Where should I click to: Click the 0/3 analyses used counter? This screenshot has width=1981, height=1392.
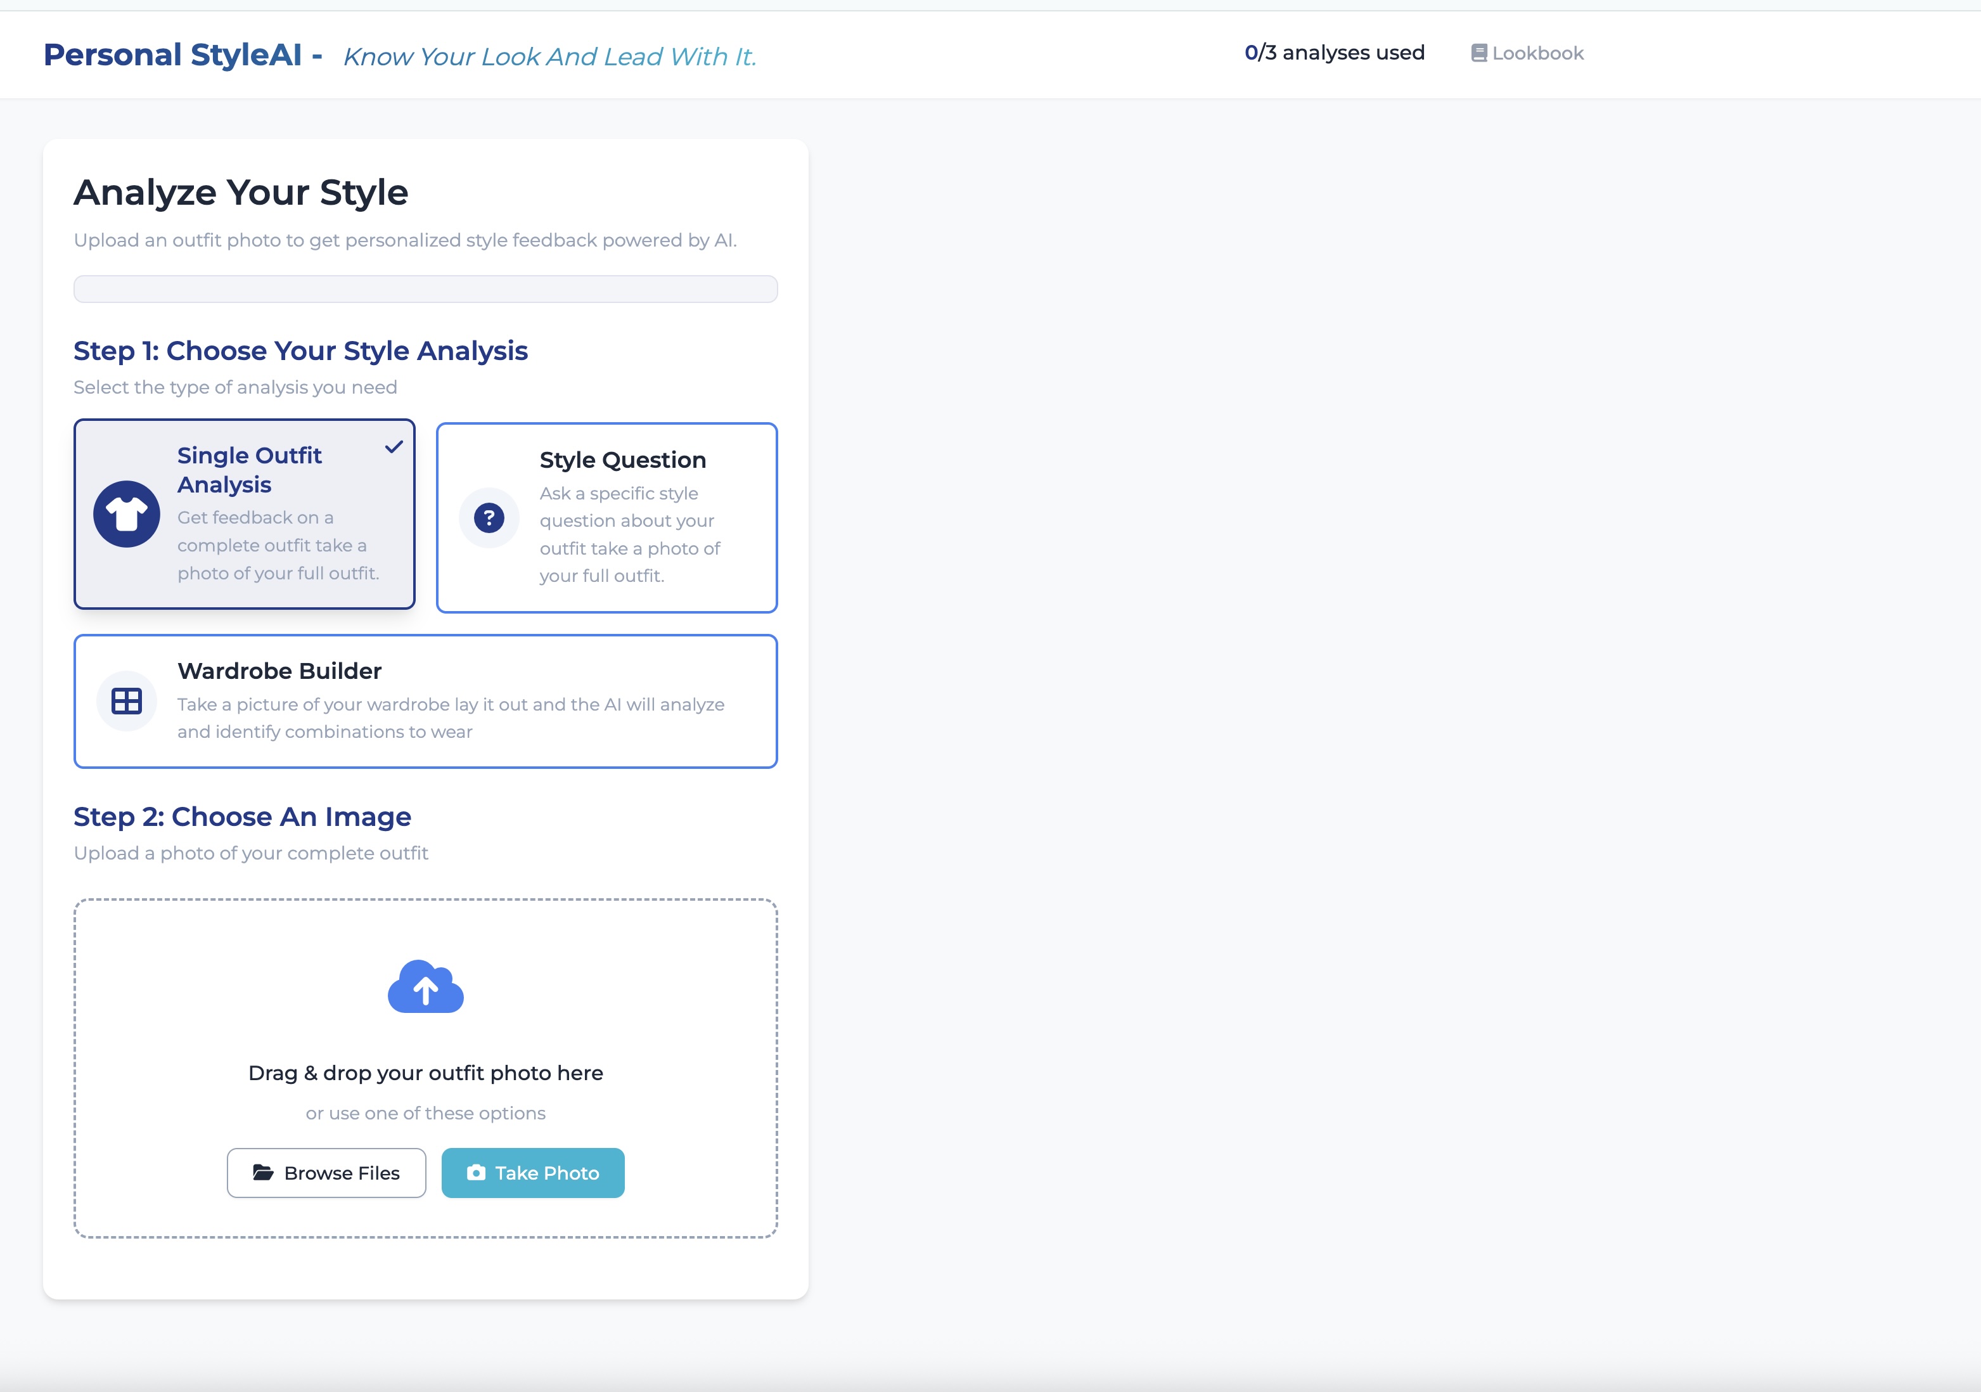pos(1334,53)
